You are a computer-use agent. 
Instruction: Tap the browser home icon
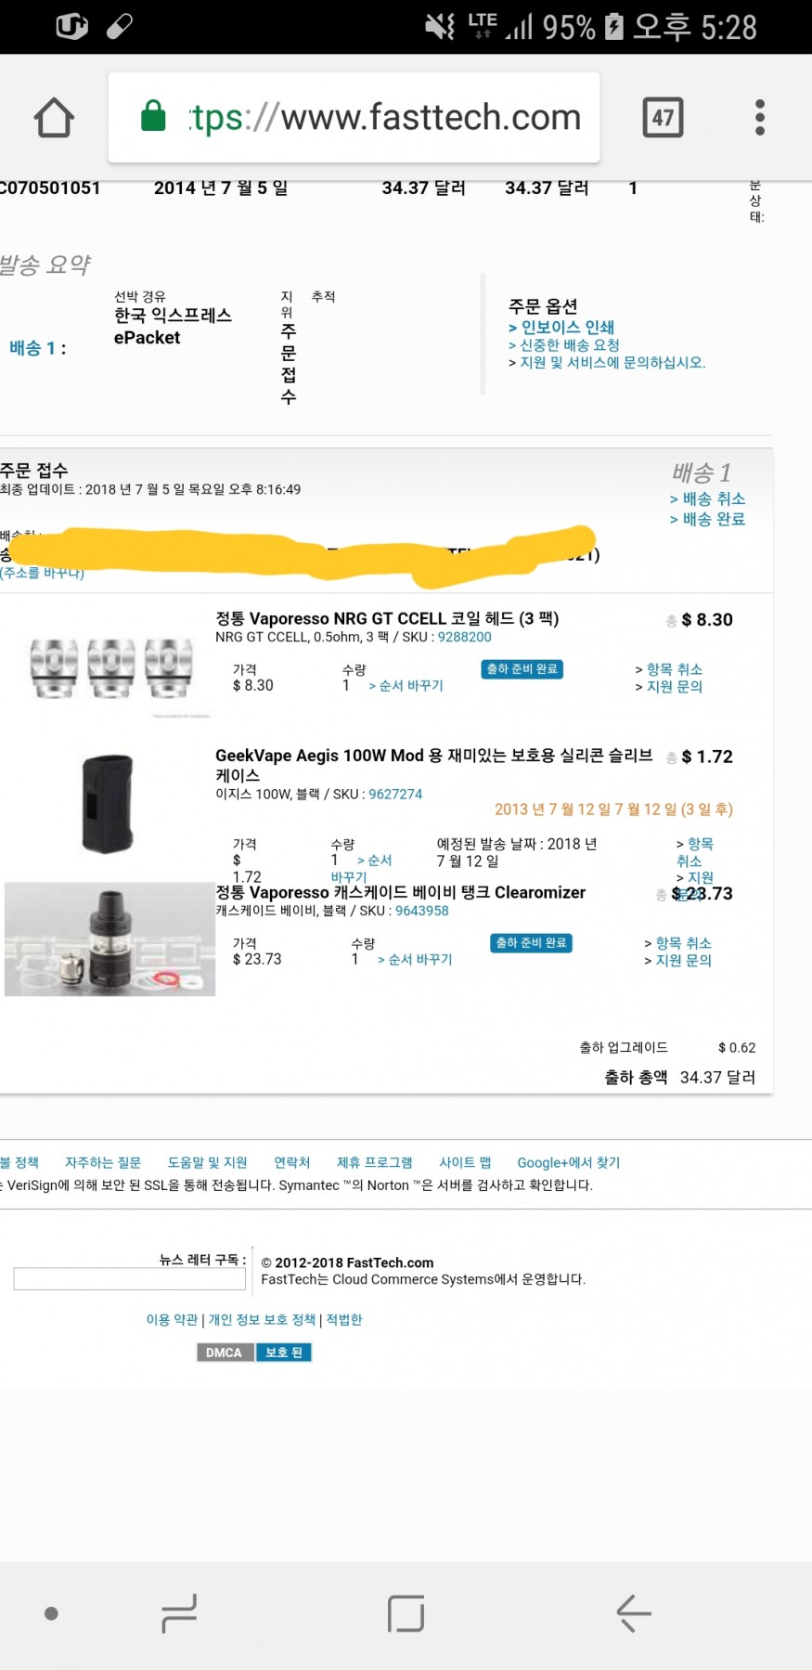coord(54,118)
